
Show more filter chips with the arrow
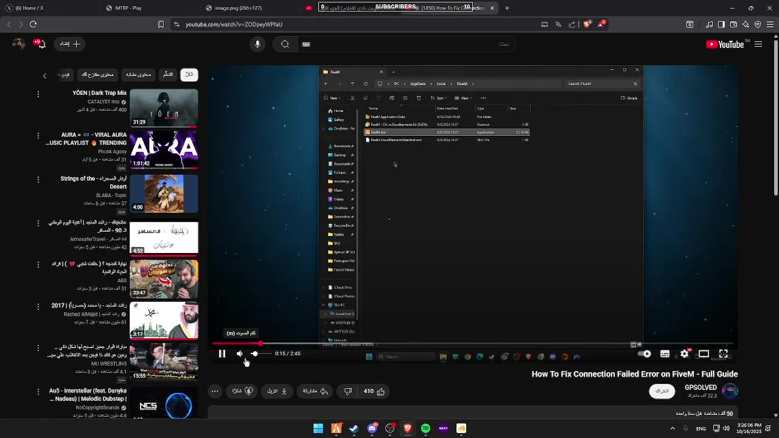click(44, 75)
